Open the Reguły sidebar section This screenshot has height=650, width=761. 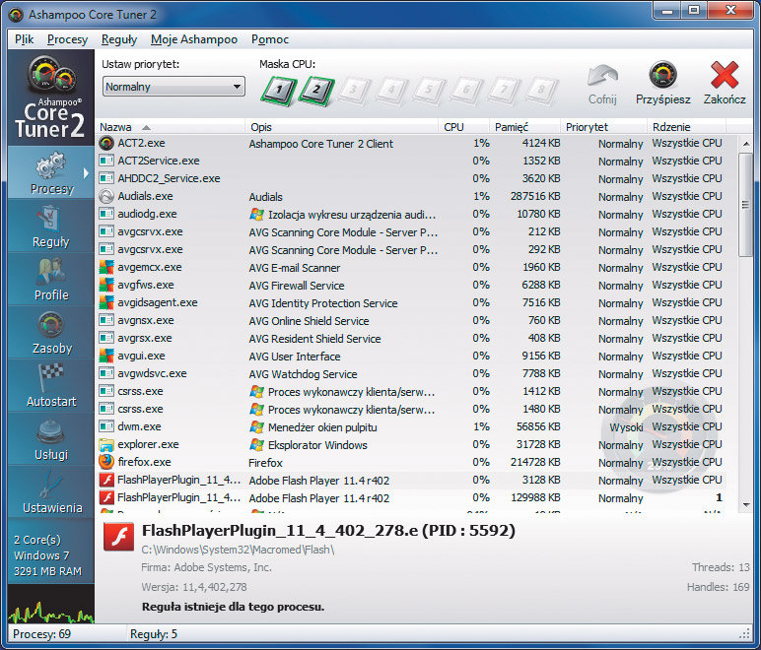click(x=50, y=227)
